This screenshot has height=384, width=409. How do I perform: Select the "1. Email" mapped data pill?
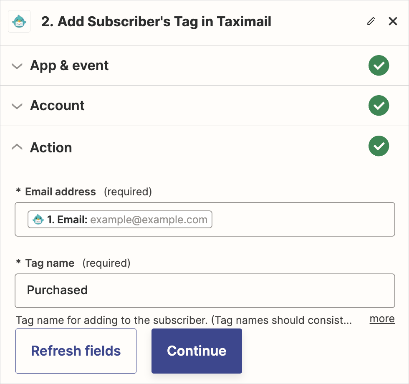click(120, 220)
